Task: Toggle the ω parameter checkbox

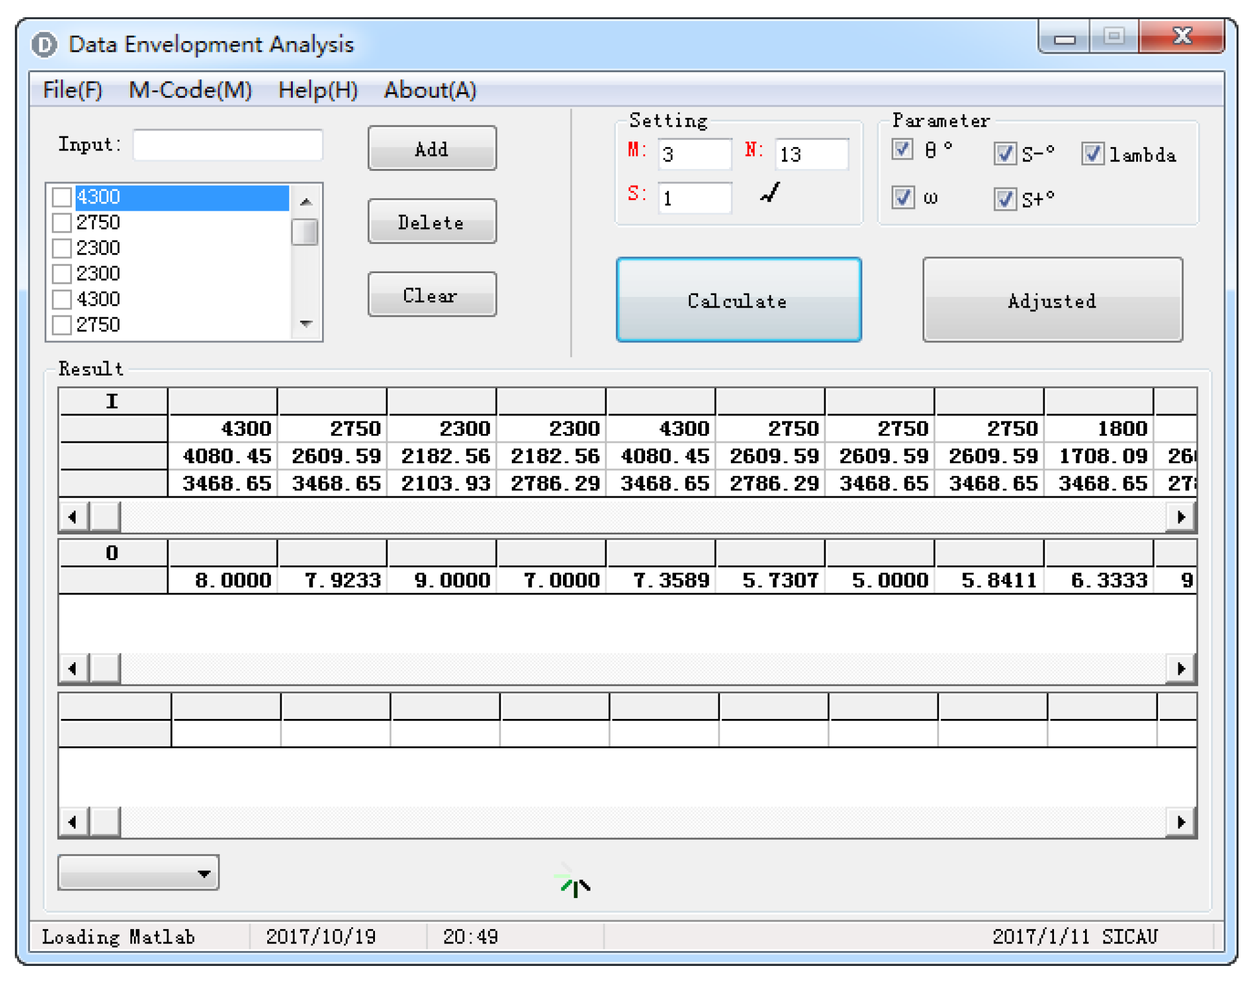Action: pyautogui.click(x=902, y=197)
